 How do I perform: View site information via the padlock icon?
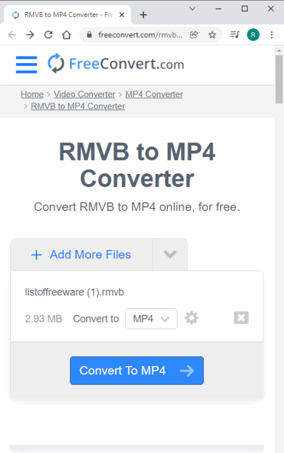pyautogui.click(x=90, y=35)
